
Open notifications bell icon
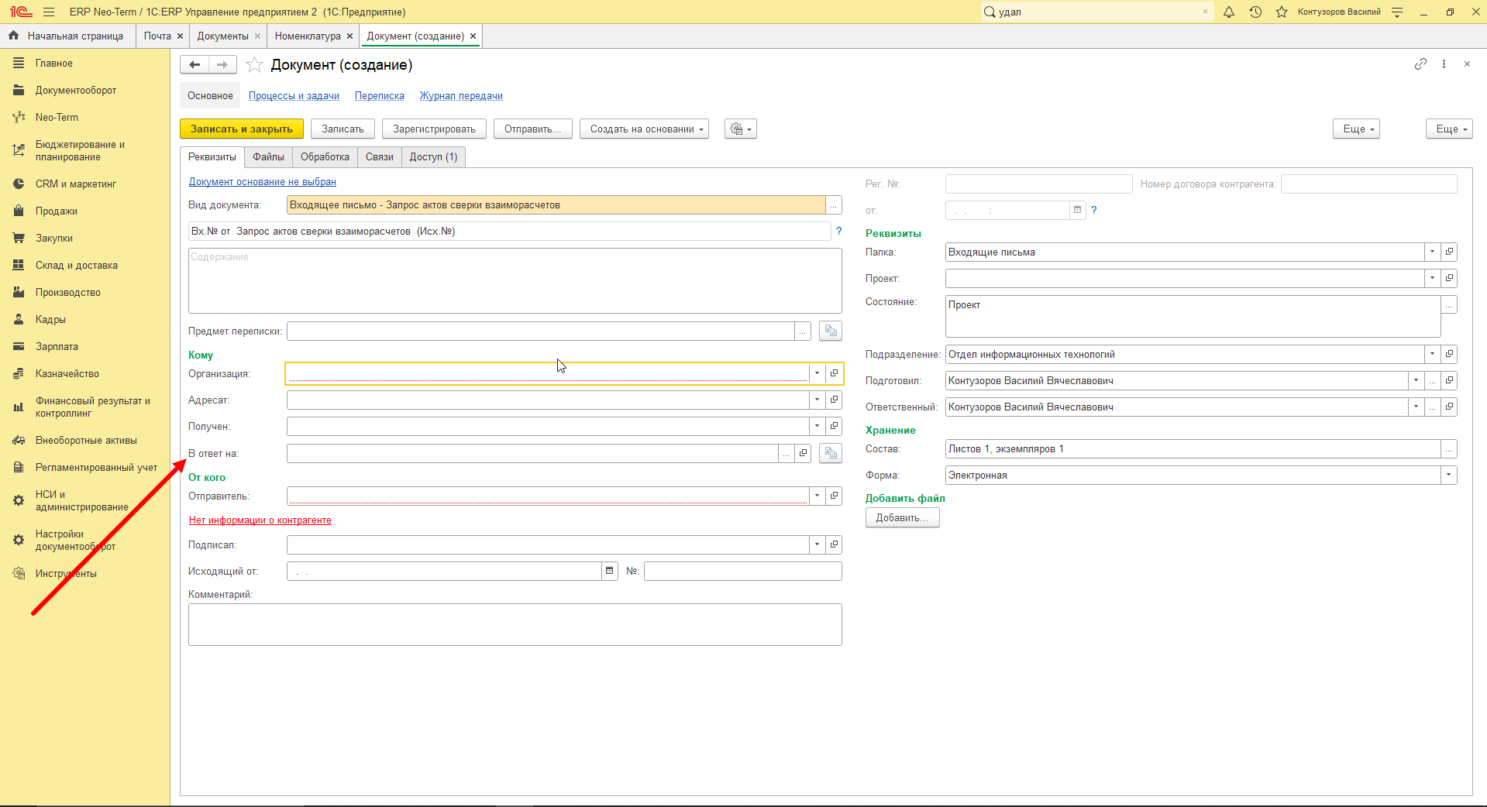(1229, 12)
